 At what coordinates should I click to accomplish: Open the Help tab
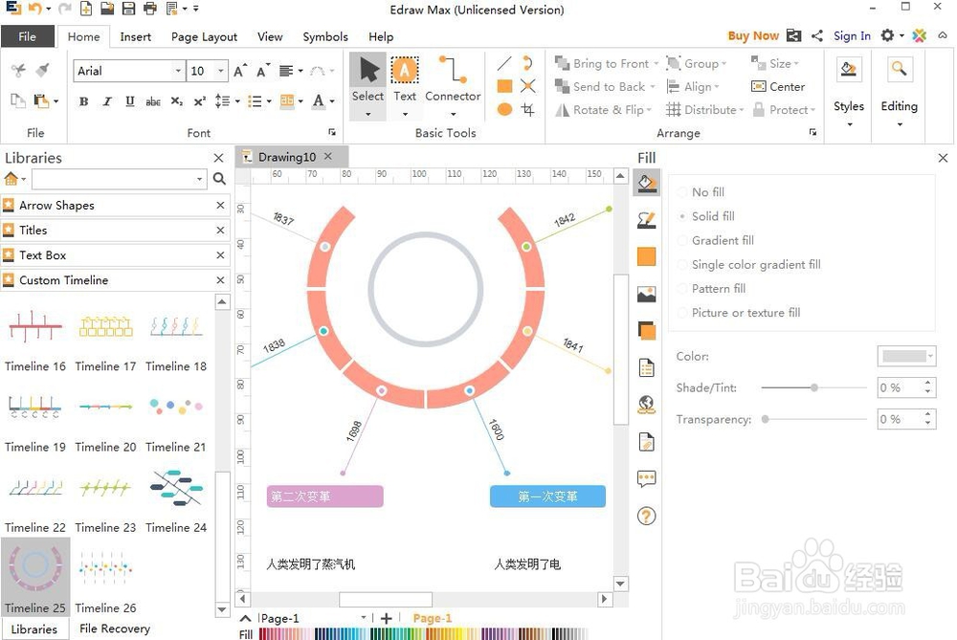pyautogui.click(x=381, y=36)
